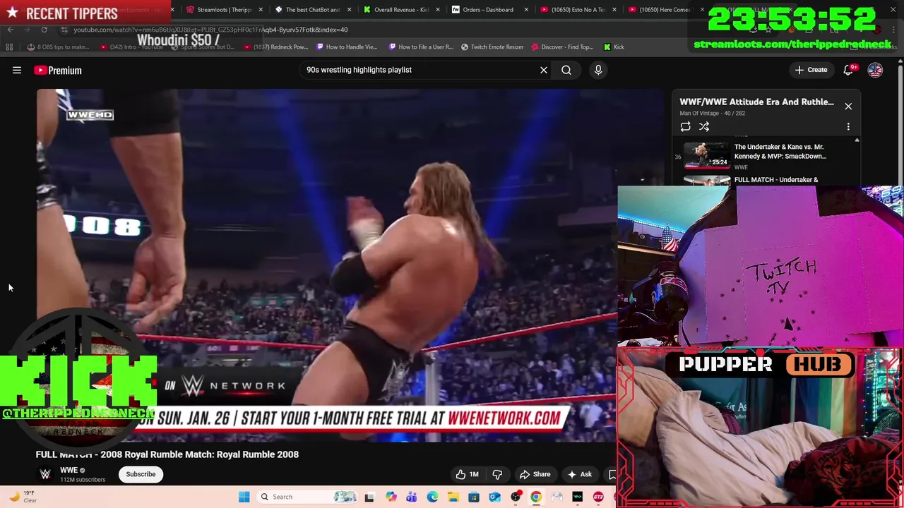Switch to Orders – Dashboard tab
The width and height of the screenshot is (904, 508).
pyautogui.click(x=489, y=10)
